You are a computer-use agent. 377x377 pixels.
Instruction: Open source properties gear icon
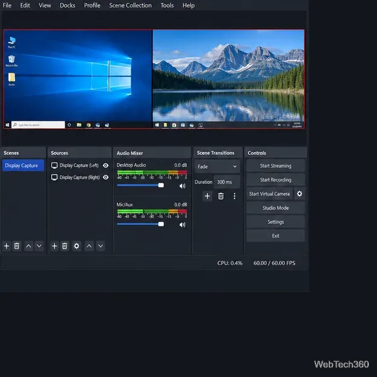76,246
